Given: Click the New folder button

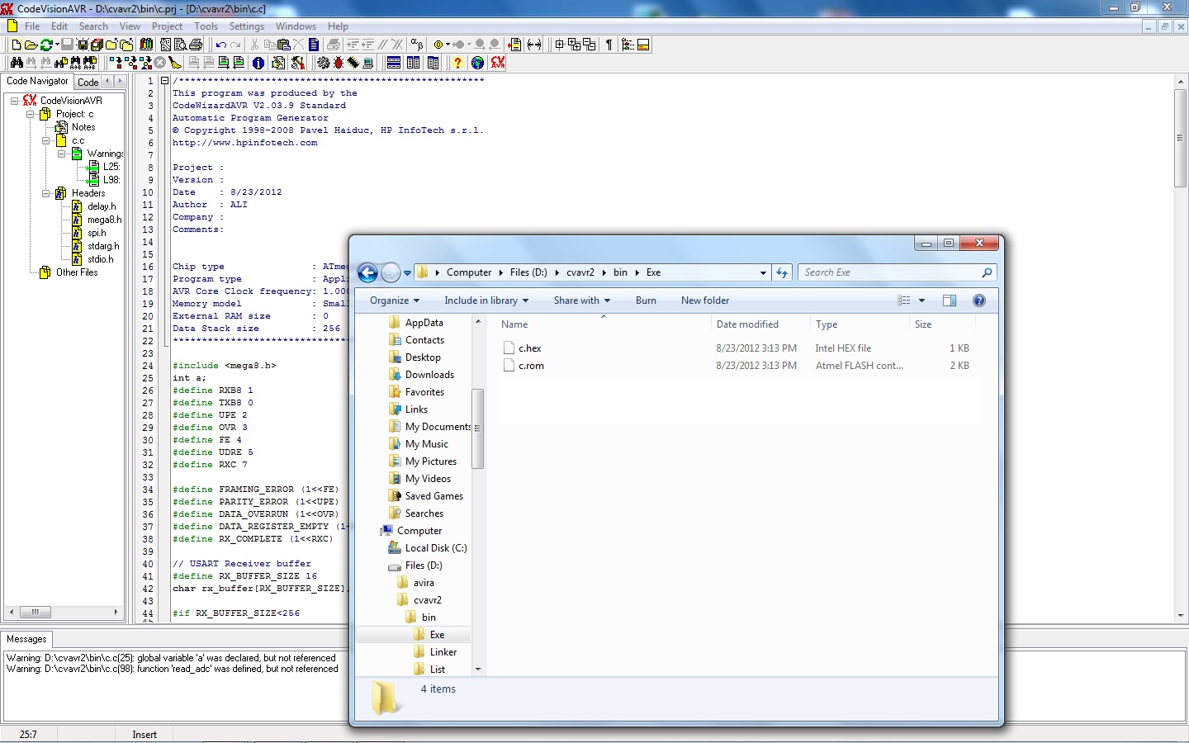Looking at the screenshot, I should click(705, 301).
